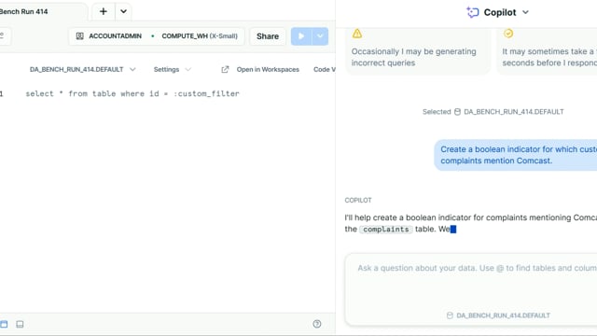
Task: Open the ACCOUNTADMIN role selector
Action: pyautogui.click(x=109, y=35)
